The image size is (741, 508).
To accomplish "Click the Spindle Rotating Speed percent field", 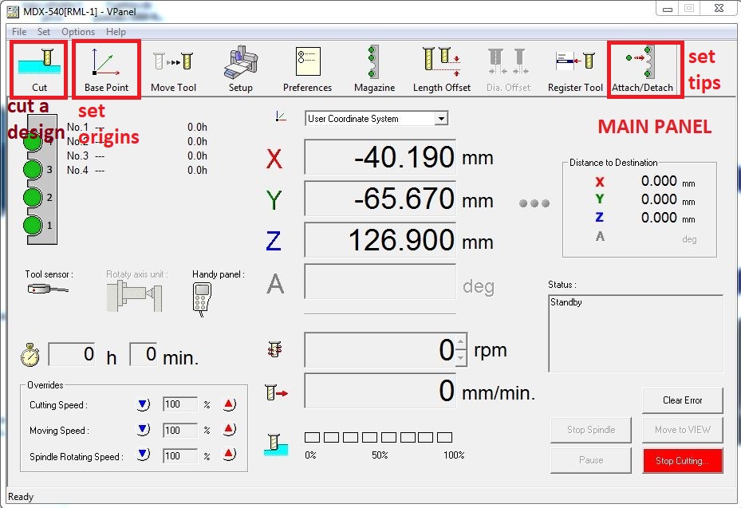I will 180,456.
